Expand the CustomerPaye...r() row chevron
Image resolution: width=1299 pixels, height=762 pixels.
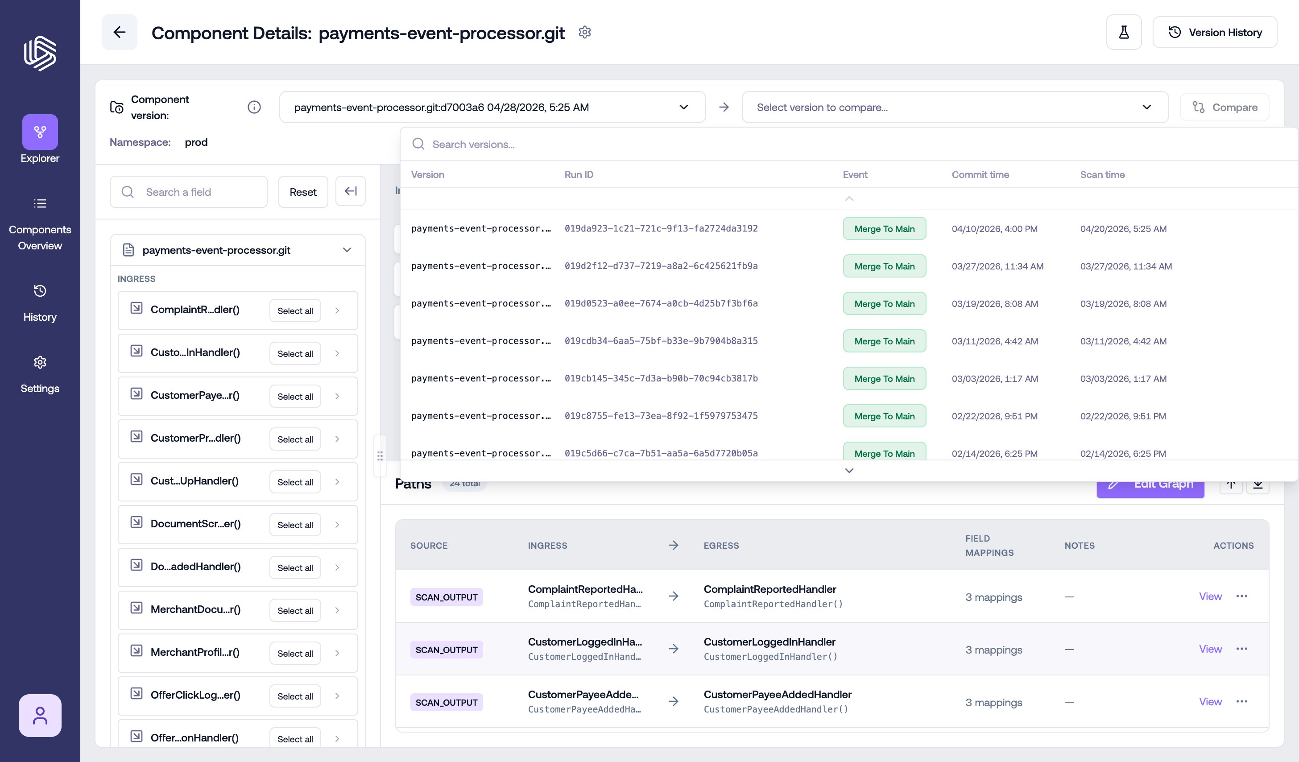point(337,396)
